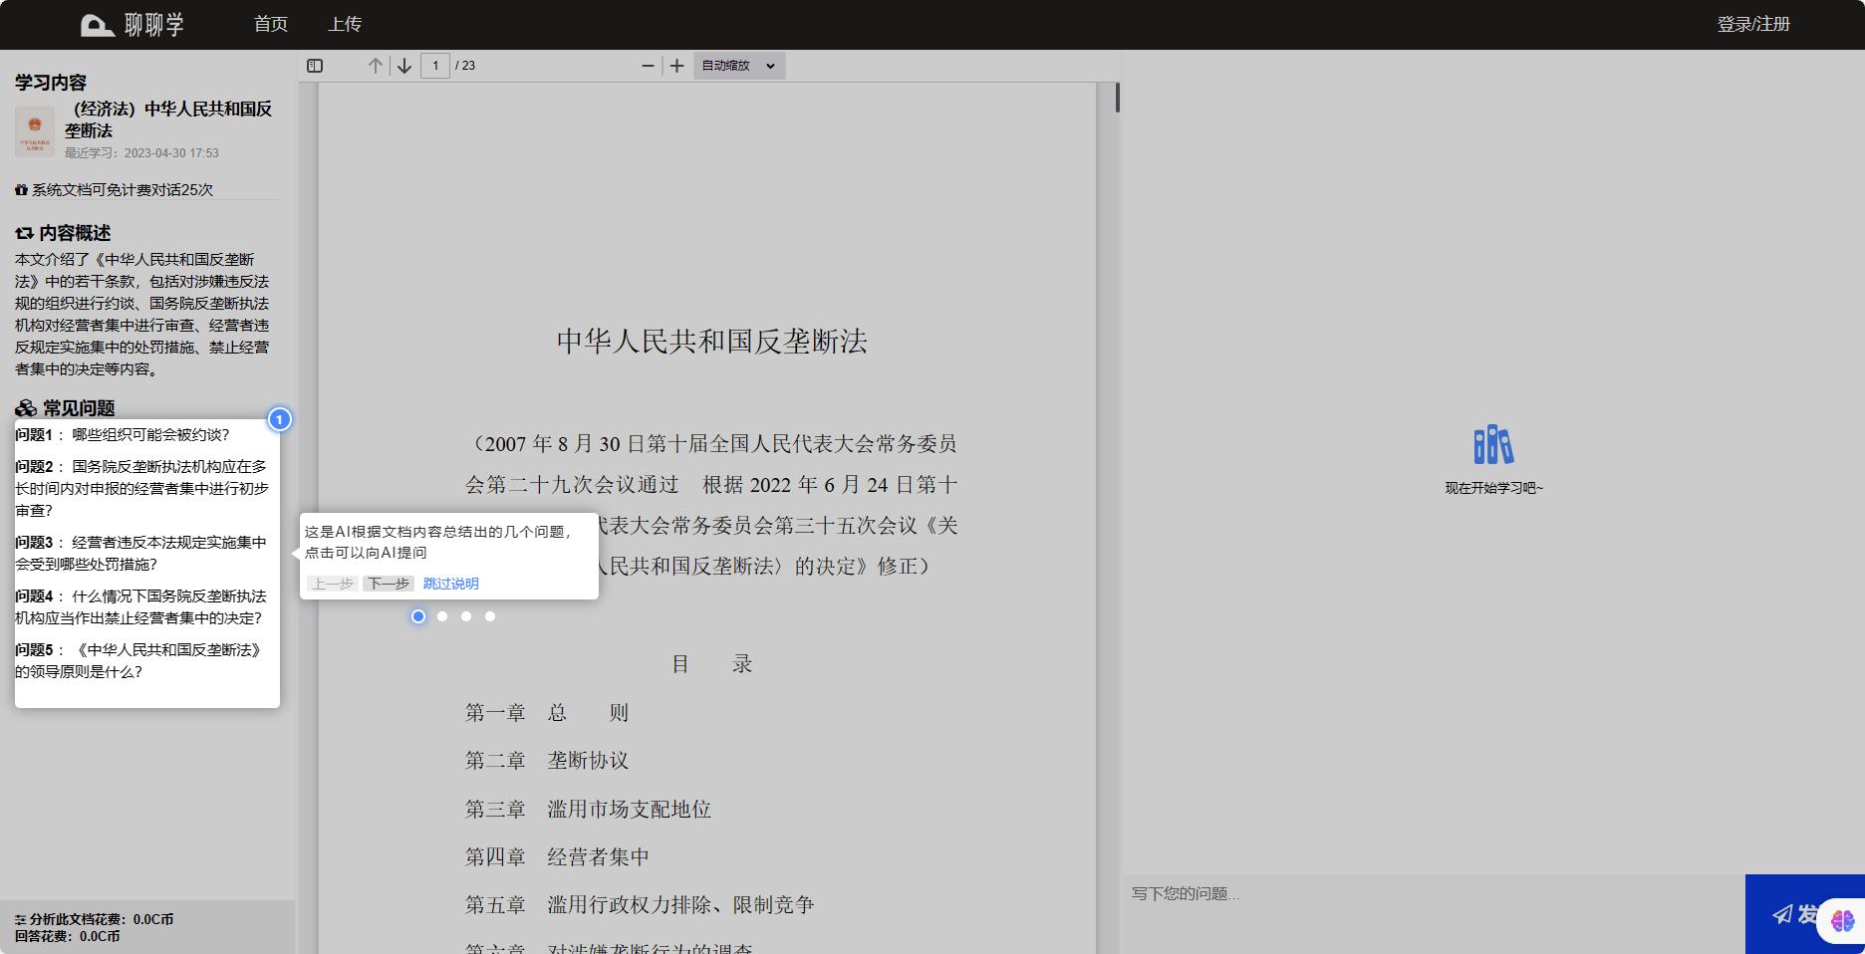
Task: Select the second tour step dot
Action: (442, 616)
